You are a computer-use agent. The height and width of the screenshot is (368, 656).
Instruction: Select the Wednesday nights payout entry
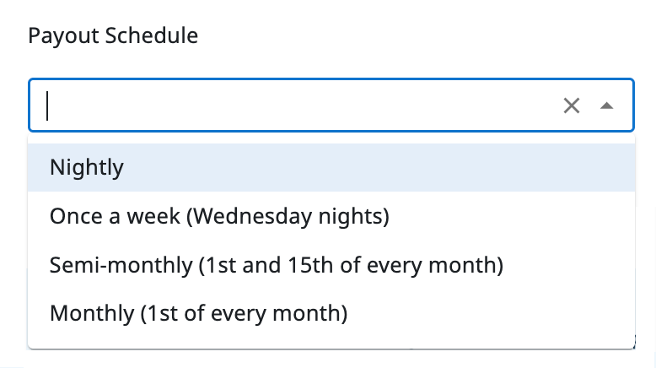click(x=219, y=216)
